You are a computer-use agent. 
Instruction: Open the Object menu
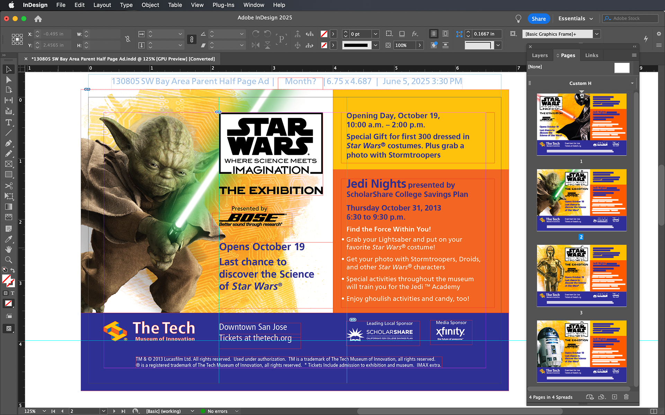click(150, 5)
